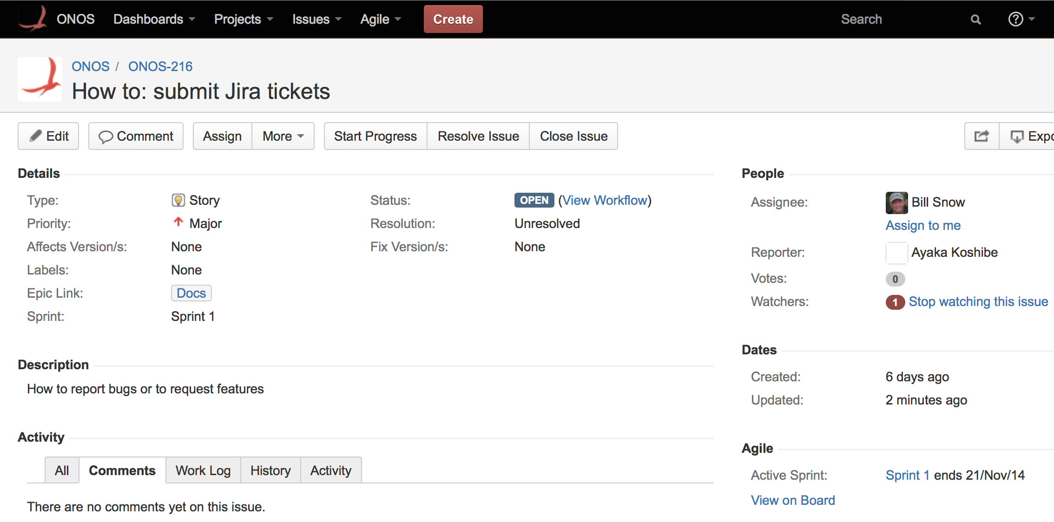The width and height of the screenshot is (1054, 522).
Task: Open the Dashboards dropdown menu
Action: [x=154, y=19]
